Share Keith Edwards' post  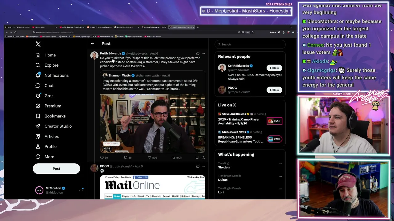pyautogui.click(x=203, y=157)
